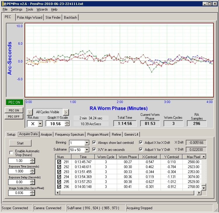219x213 pixels.
Task: Click the gray PEC ON button
Action: (14, 110)
